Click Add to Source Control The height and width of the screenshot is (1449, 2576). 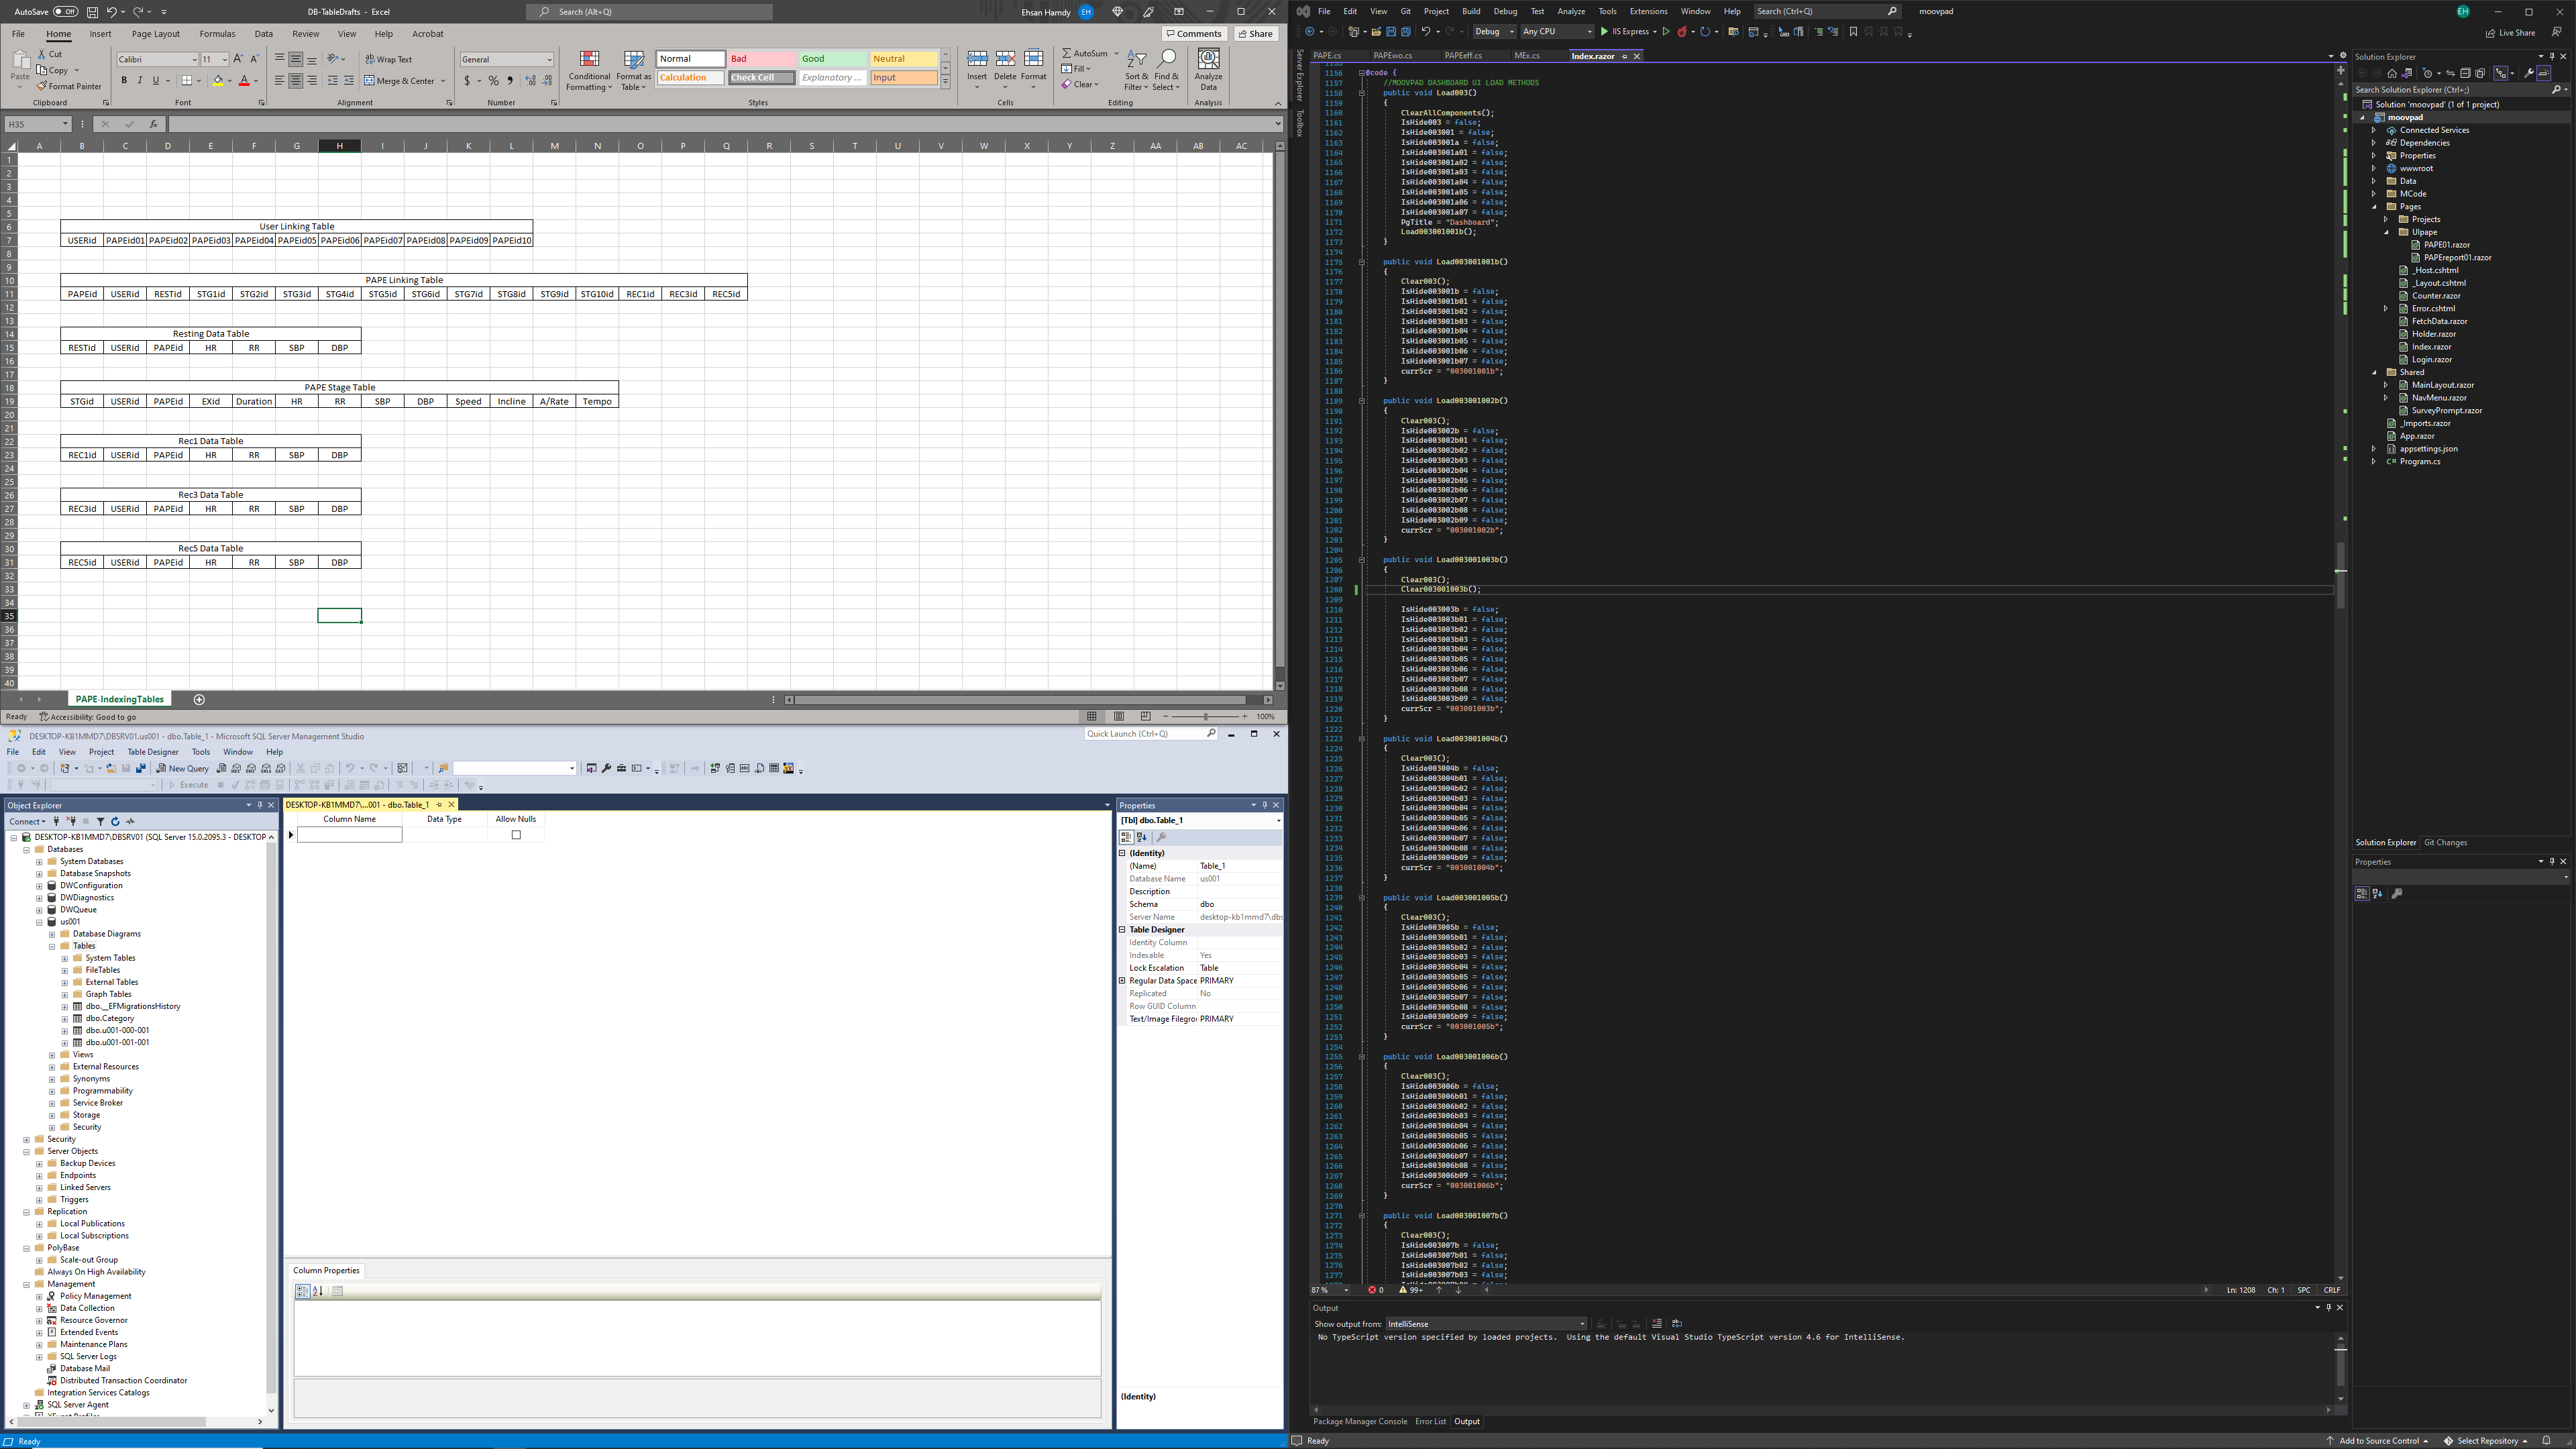[x=2378, y=1441]
